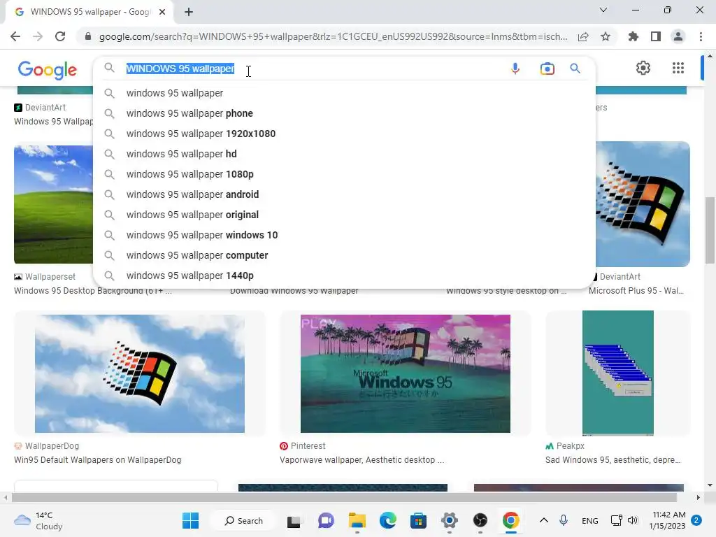Open a new browser tab

[x=189, y=12]
